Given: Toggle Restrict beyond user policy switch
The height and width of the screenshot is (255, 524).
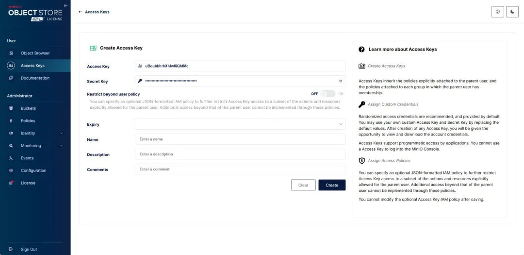Looking at the screenshot, I should pyautogui.click(x=327, y=94).
